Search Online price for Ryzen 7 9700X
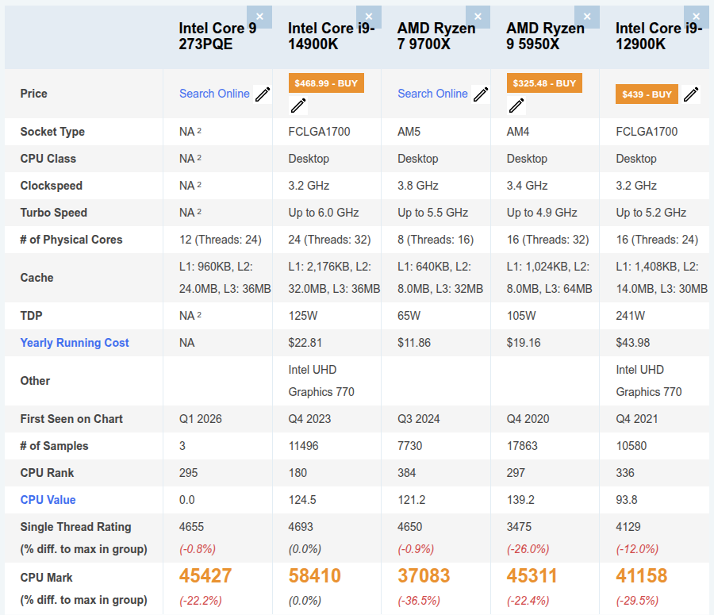Viewport: 714px width, 615px height. coord(432,94)
